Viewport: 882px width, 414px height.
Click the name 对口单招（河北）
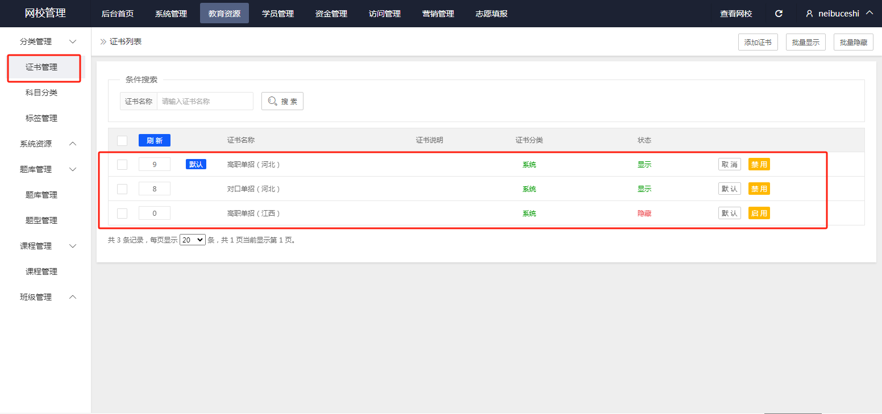tap(253, 189)
